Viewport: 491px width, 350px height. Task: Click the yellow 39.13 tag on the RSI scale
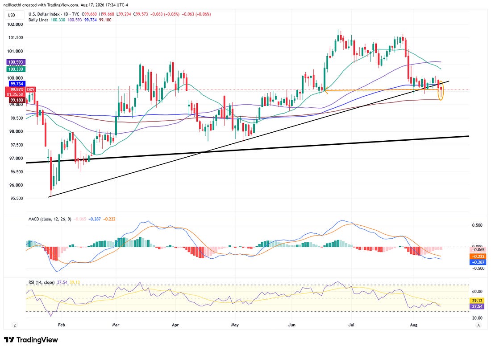(478, 300)
